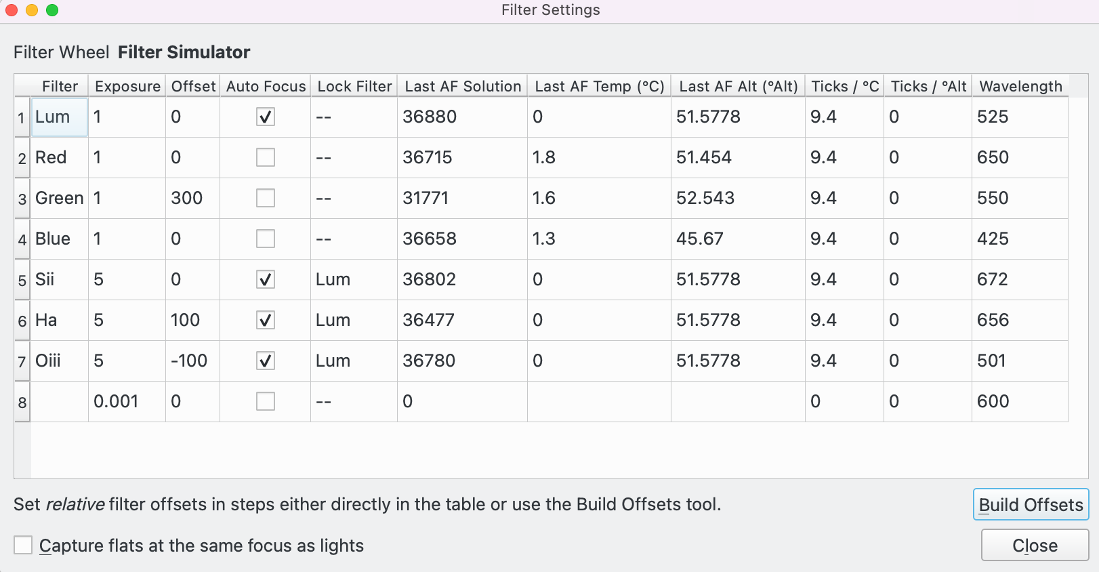The image size is (1099, 572).
Task: Close the Filter Settings dialog
Action: 1034,546
